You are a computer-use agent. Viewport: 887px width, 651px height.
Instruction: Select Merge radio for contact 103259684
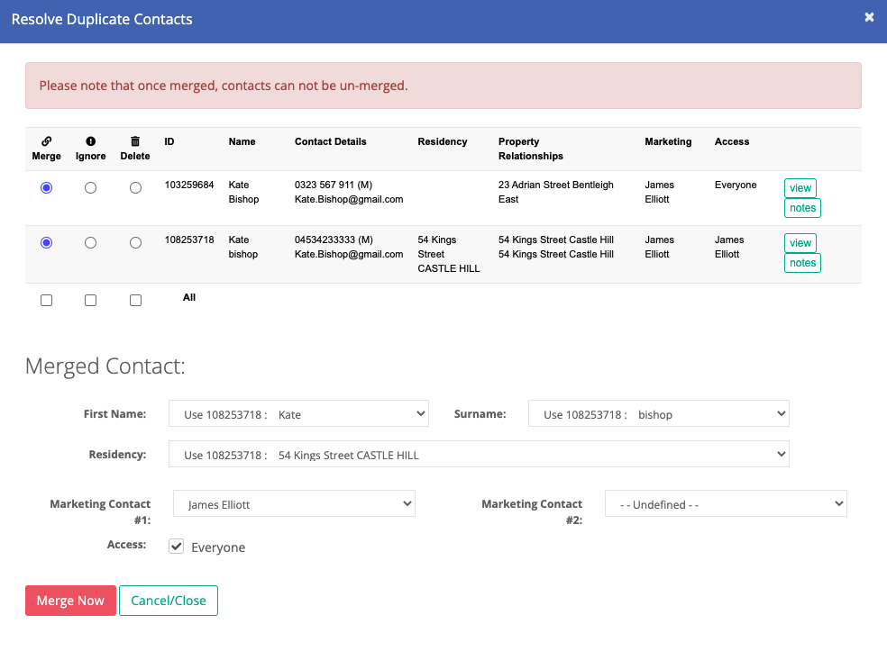(x=46, y=187)
